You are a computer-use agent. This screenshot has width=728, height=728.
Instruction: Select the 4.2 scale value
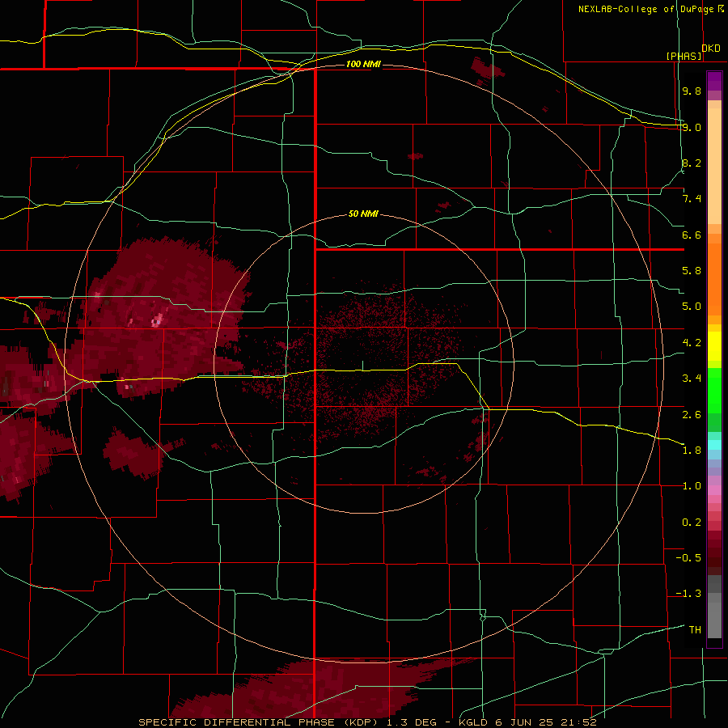point(692,343)
